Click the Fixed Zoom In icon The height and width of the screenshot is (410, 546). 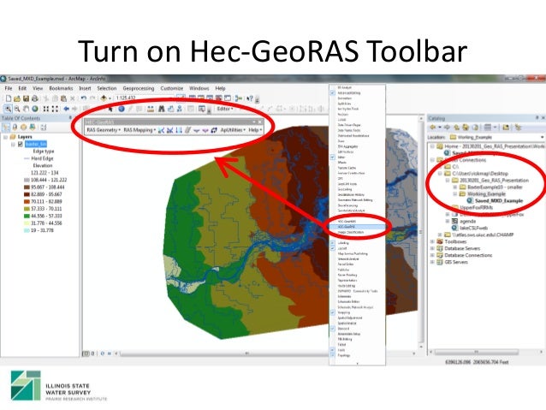coord(45,109)
